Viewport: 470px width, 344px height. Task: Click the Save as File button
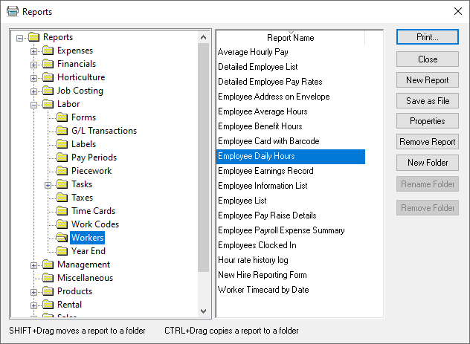point(427,101)
